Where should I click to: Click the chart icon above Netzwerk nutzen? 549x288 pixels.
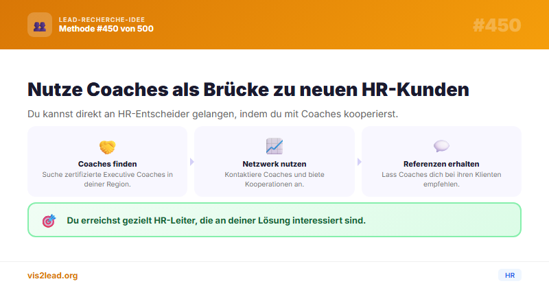274,146
